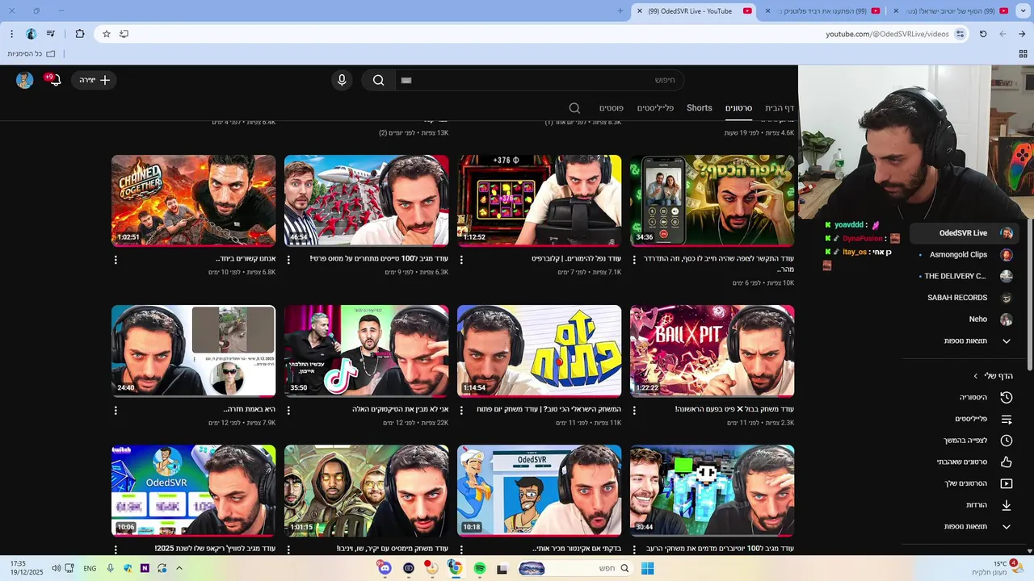Open the phone call money video thumbnail
Screen dimensions: 1034x581
(x=712, y=201)
